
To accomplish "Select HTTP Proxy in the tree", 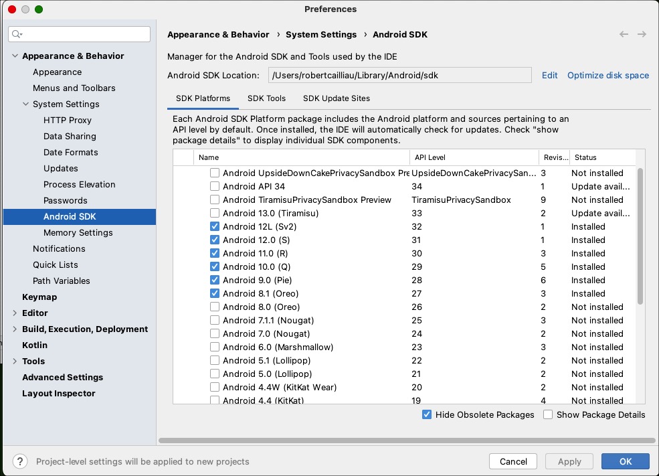I will pyautogui.click(x=68, y=121).
